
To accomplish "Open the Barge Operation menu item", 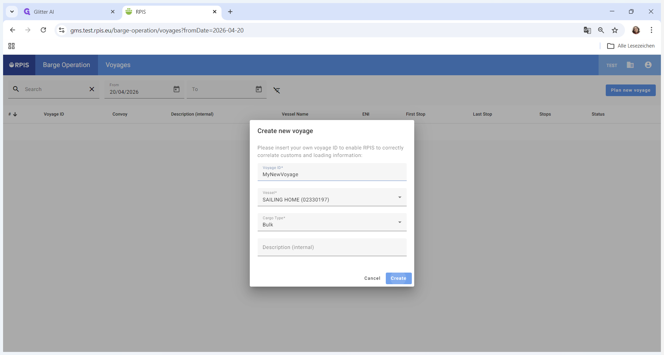I will point(66,65).
